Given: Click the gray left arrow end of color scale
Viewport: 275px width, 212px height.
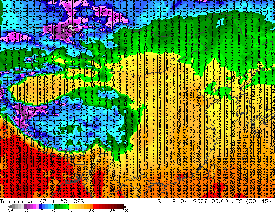Looking at the screenshot, I should tap(10, 206).
